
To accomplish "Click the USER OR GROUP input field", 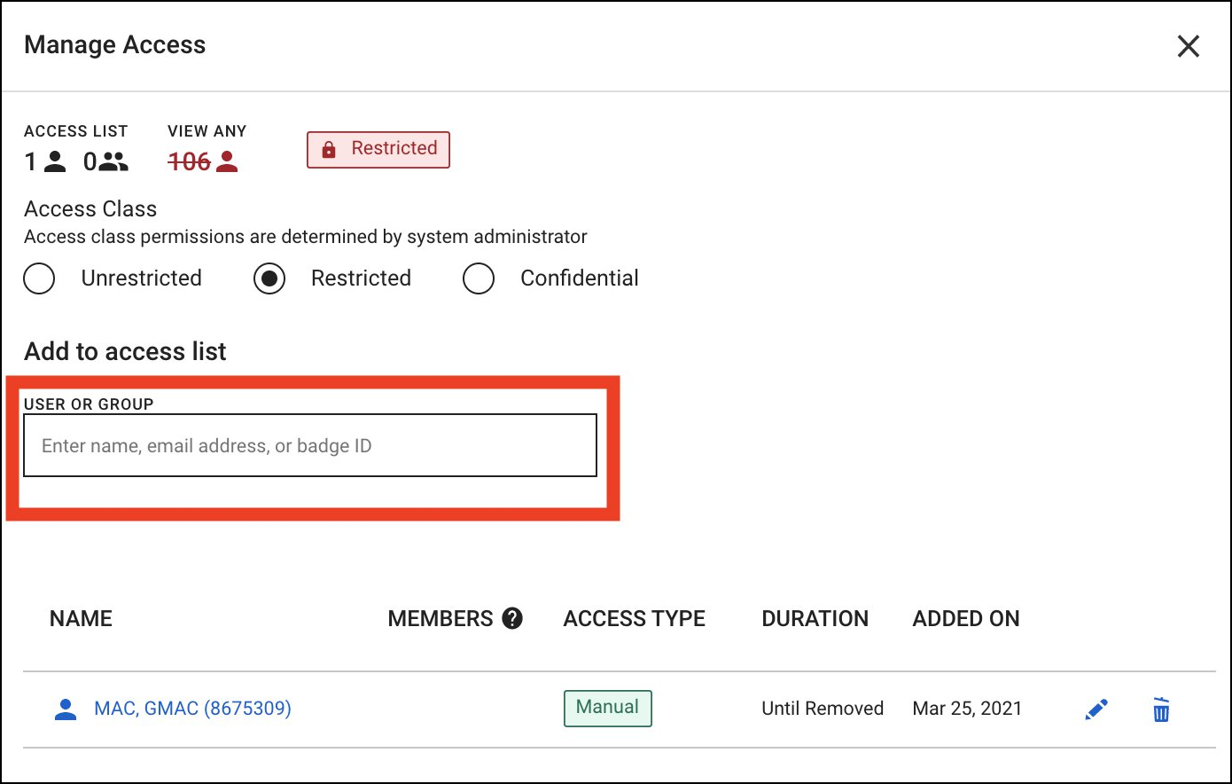I will pyautogui.click(x=309, y=445).
